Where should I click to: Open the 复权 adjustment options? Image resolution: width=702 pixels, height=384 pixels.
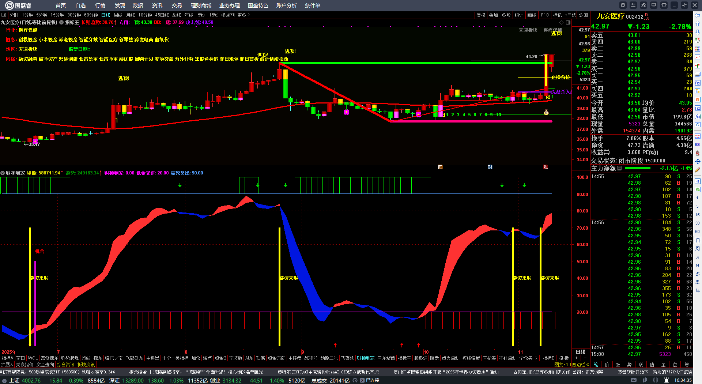[x=481, y=15]
